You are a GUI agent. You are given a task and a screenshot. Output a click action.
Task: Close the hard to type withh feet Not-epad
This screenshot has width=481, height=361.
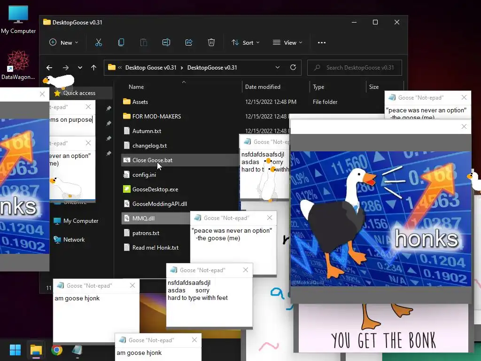(246, 270)
